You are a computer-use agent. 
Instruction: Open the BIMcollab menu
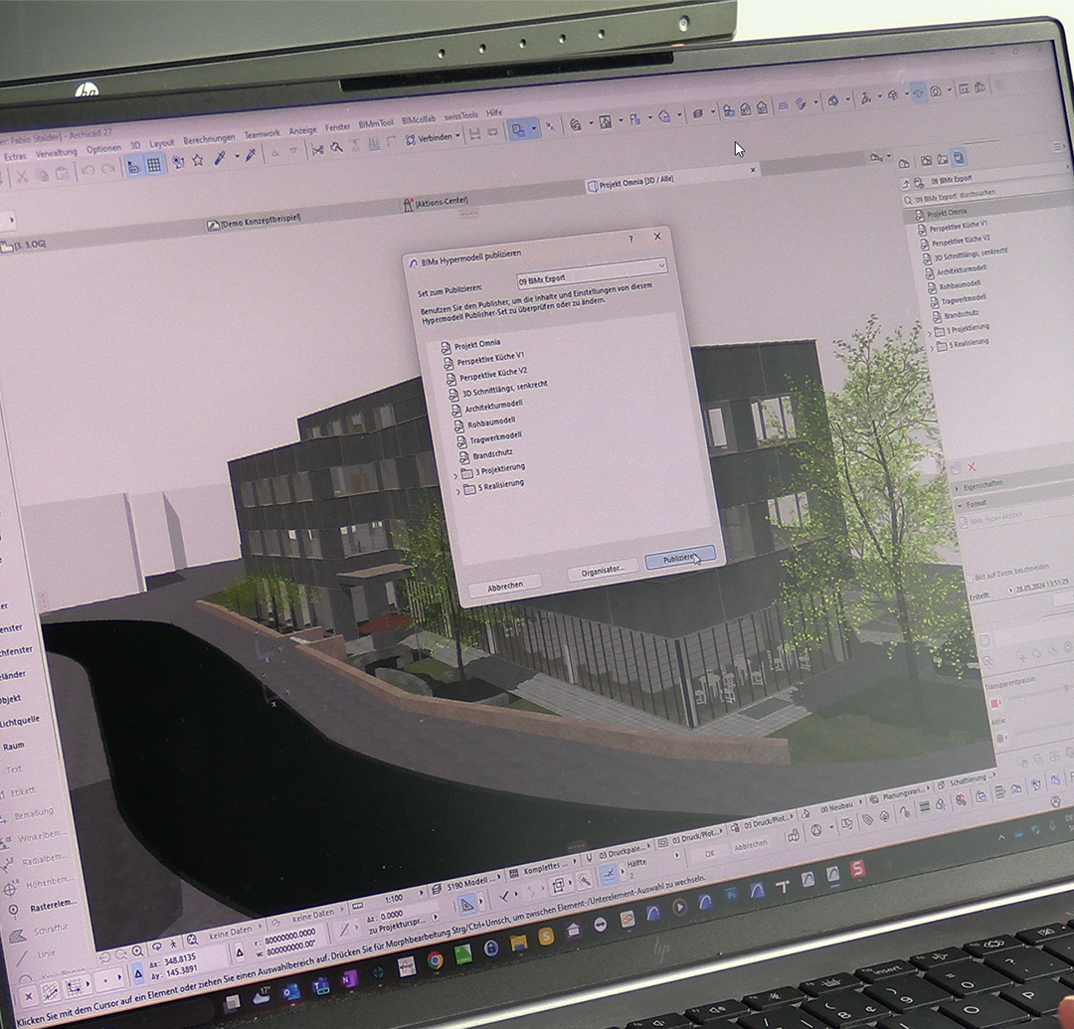[418, 120]
